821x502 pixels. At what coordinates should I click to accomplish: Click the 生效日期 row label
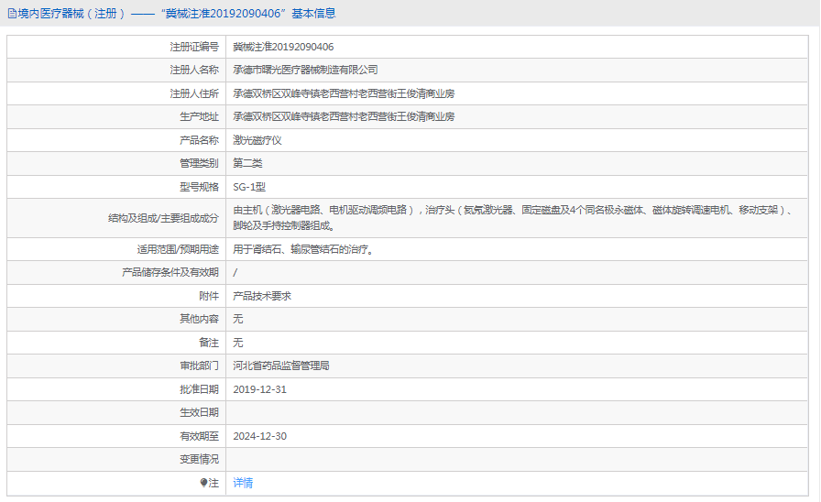pyautogui.click(x=199, y=412)
